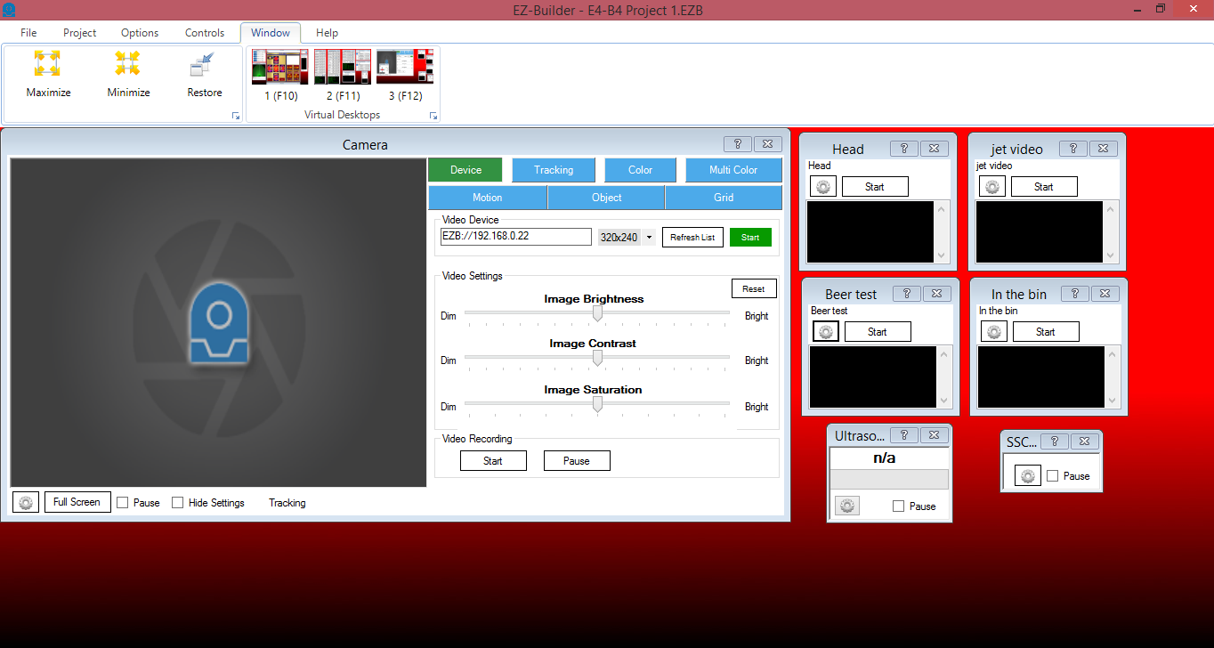Start video recording
This screenshot has width=1214, height=648.
[493, 461]
